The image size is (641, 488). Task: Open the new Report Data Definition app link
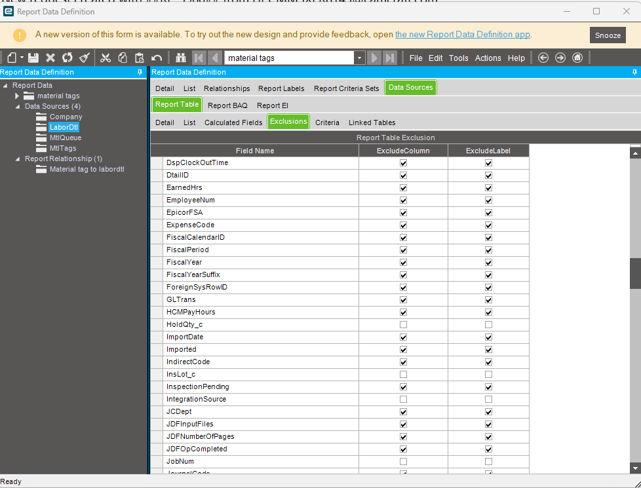pos(462,34)
